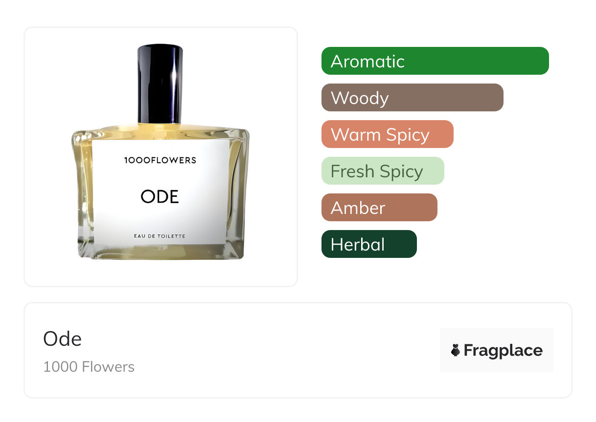
Task: Click the fragrance info card
Action: point(298,350)
